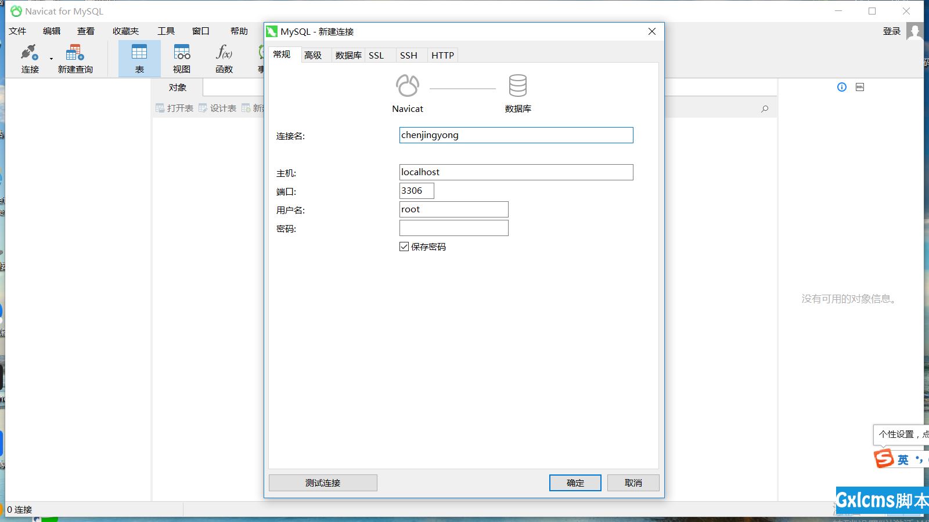Click 设计表 in the object toolbar
This screenshot has height=522, width=929.
[218, 108]
